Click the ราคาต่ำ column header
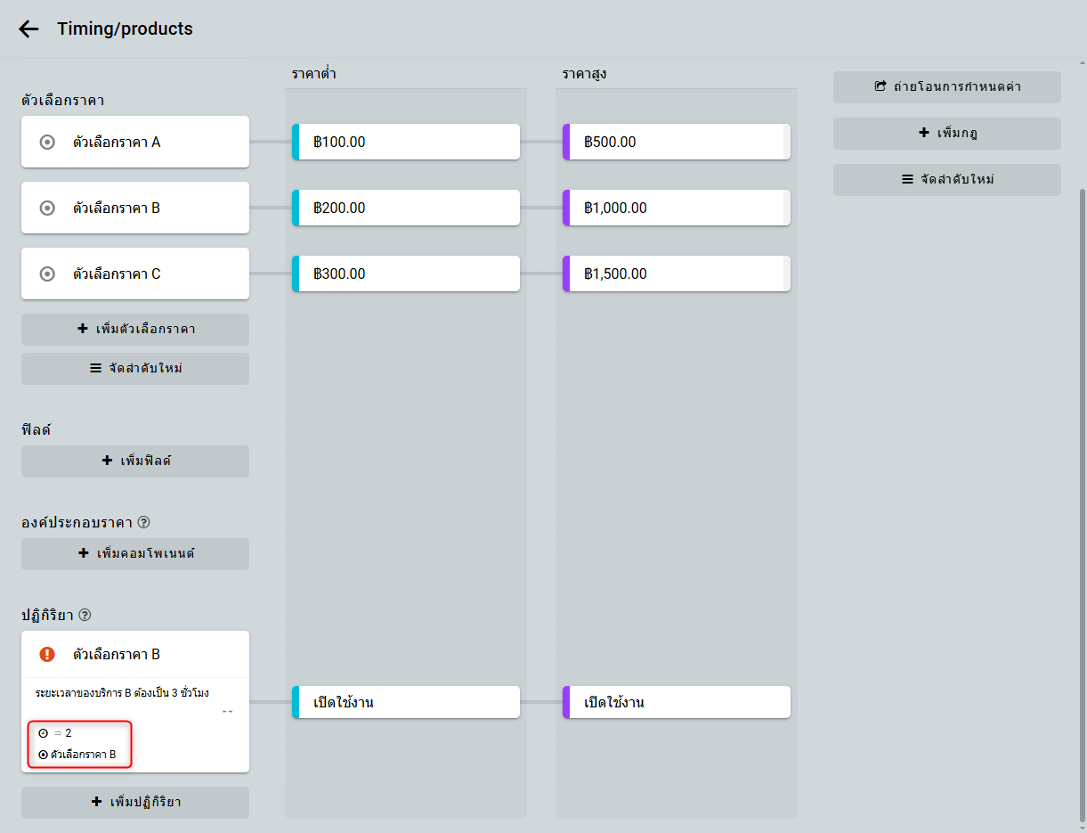The height and width of the screenshot is (833, 1087). (313, 74)
